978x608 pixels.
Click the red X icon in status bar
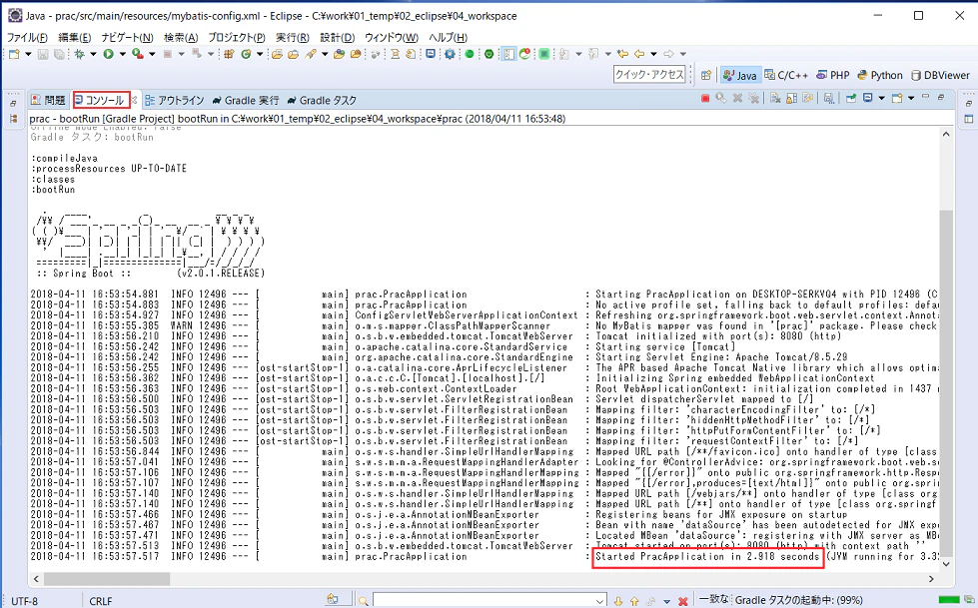coord(683,601)
